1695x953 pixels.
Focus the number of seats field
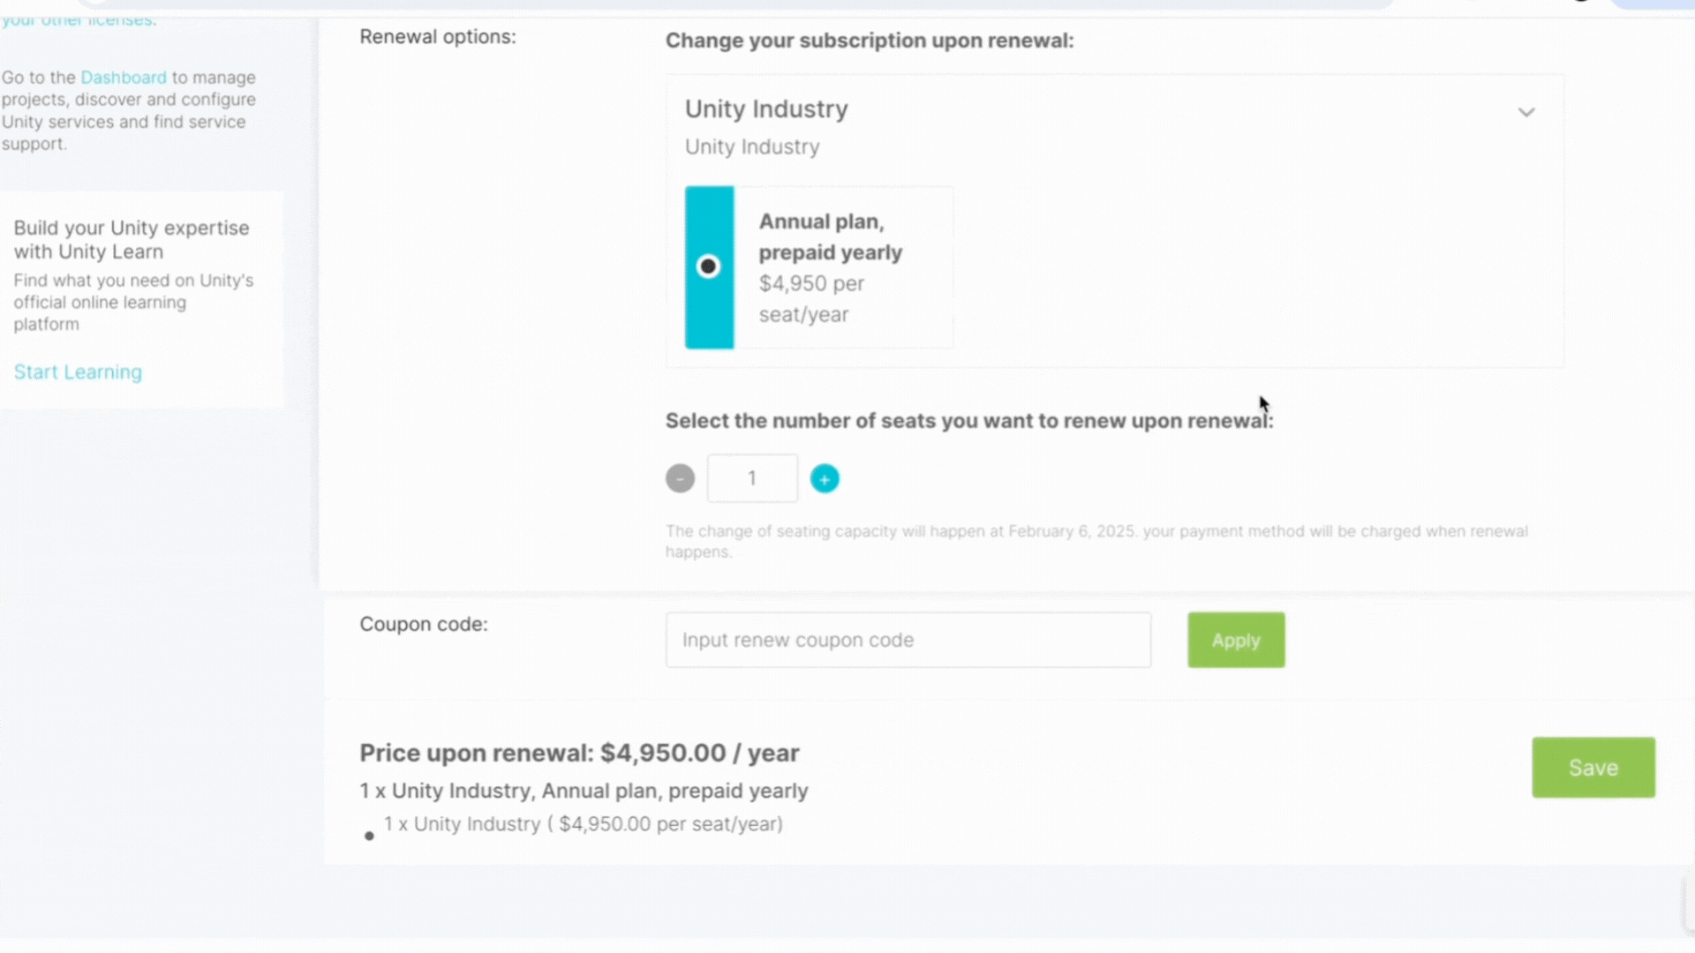(752, 479)
